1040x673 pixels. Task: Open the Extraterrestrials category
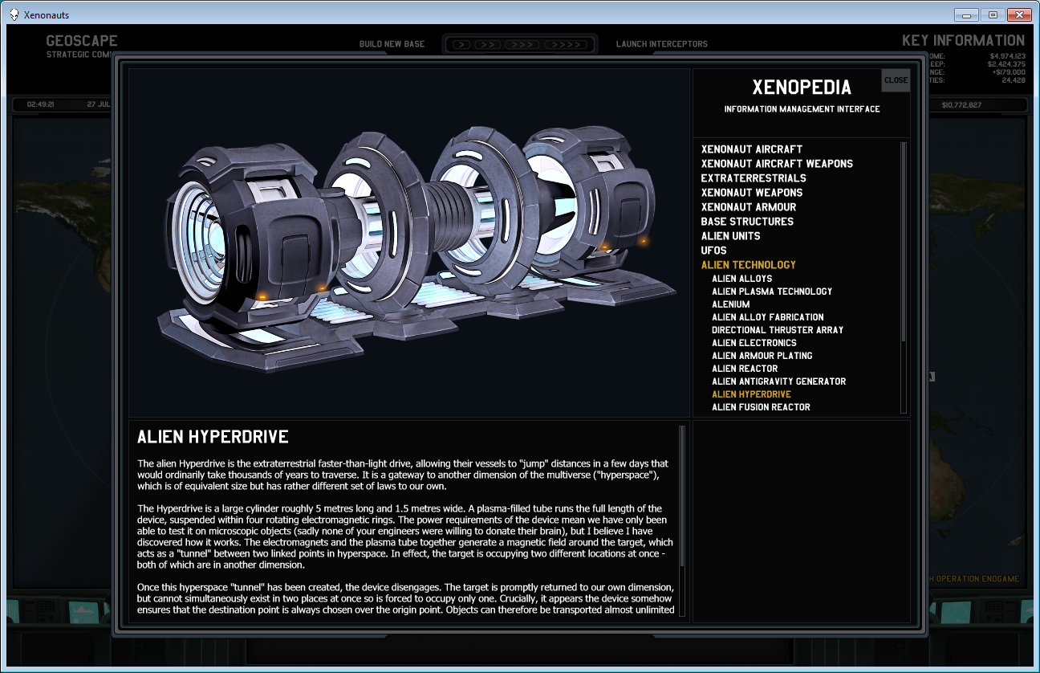point(754,178)
